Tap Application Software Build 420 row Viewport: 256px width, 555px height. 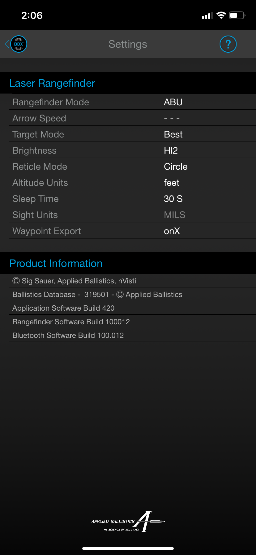click(x=63, y=308)
